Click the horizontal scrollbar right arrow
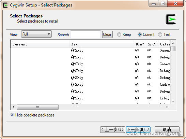This screenshot has width=186, height=139. (x=167, y=107)
